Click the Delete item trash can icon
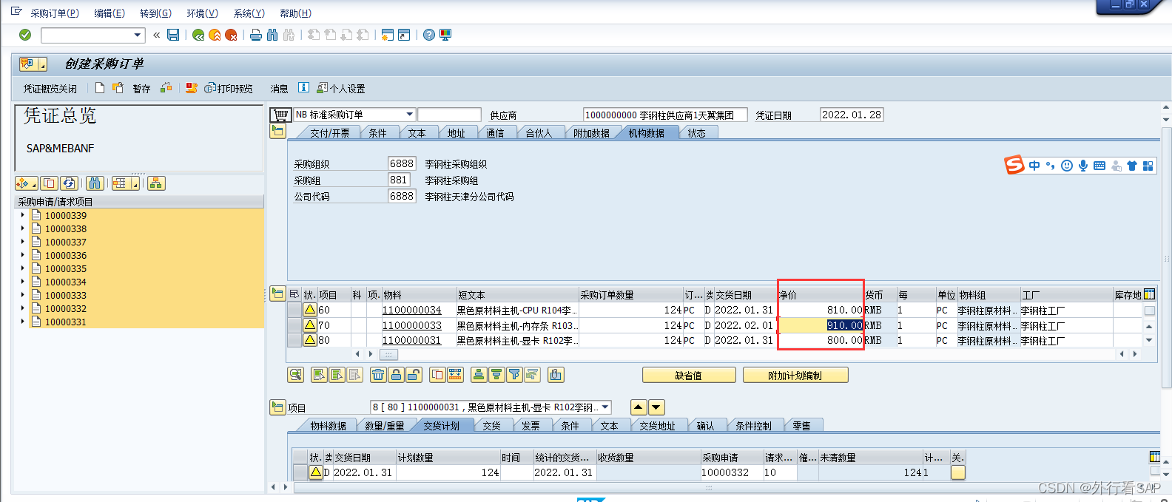 378,375
